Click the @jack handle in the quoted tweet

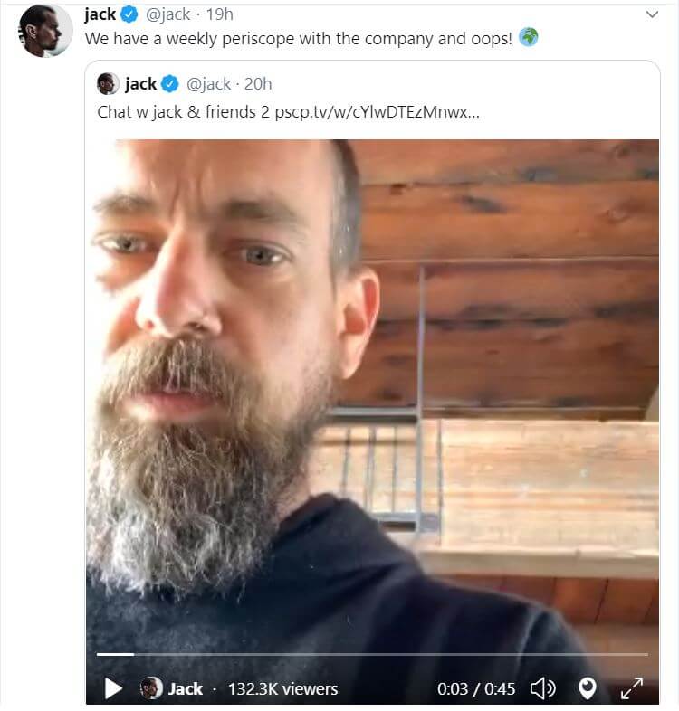[208, 84]
